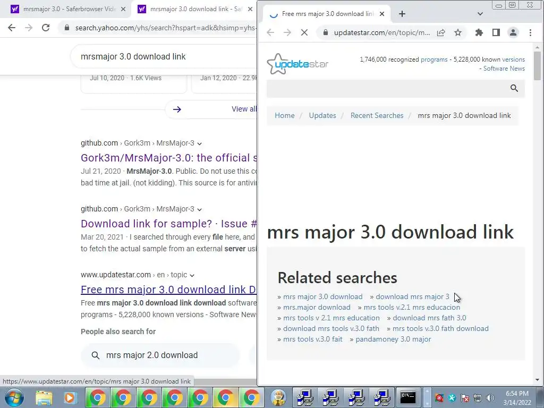Open a new tab in the UpdateStar window
Screen dimensions: 544x408
click(x=402, y=14)
